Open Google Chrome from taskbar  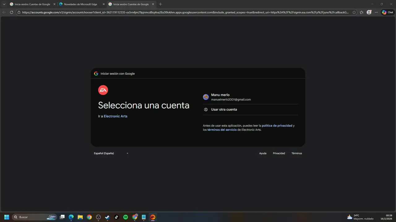pos(89,217)
